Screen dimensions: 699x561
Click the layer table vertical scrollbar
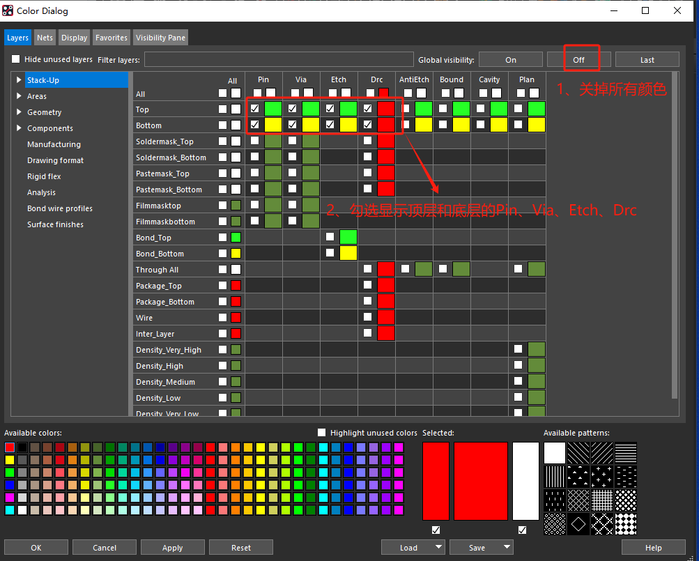click(x=675, y=236)
